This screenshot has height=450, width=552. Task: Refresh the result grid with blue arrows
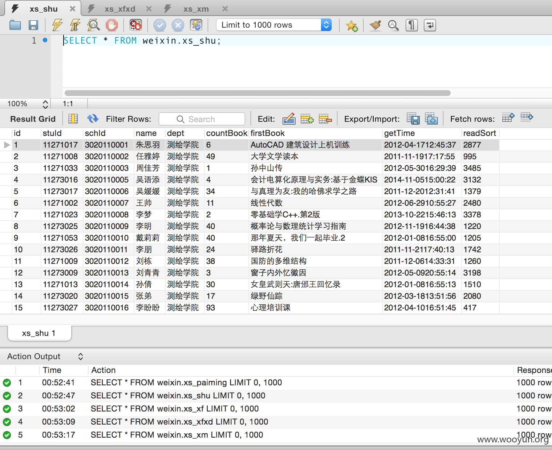pyautogui.click(x=93, y=118)
